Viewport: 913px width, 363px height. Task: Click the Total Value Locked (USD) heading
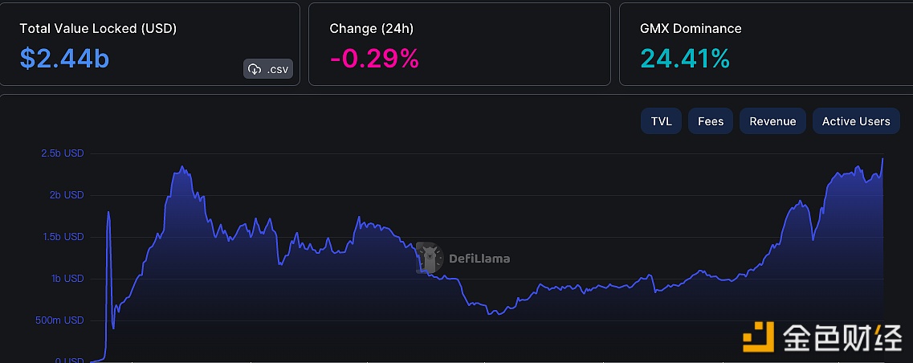(x=98, y=28)
